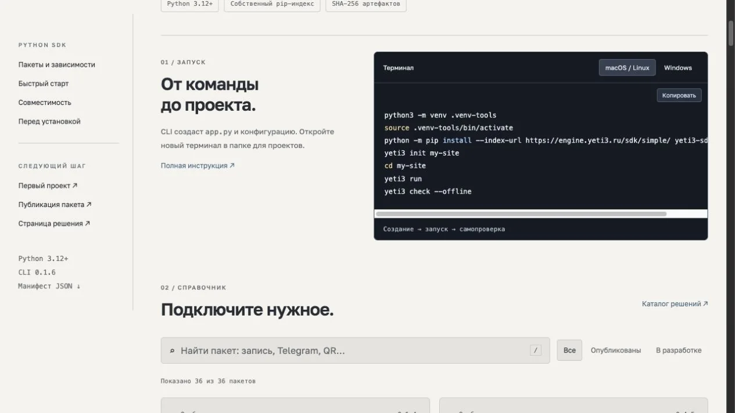This screenshot has height=413, width=735.
Task: Click the SHA-256 артефактов tag chip
Action: tap(366, 4)
